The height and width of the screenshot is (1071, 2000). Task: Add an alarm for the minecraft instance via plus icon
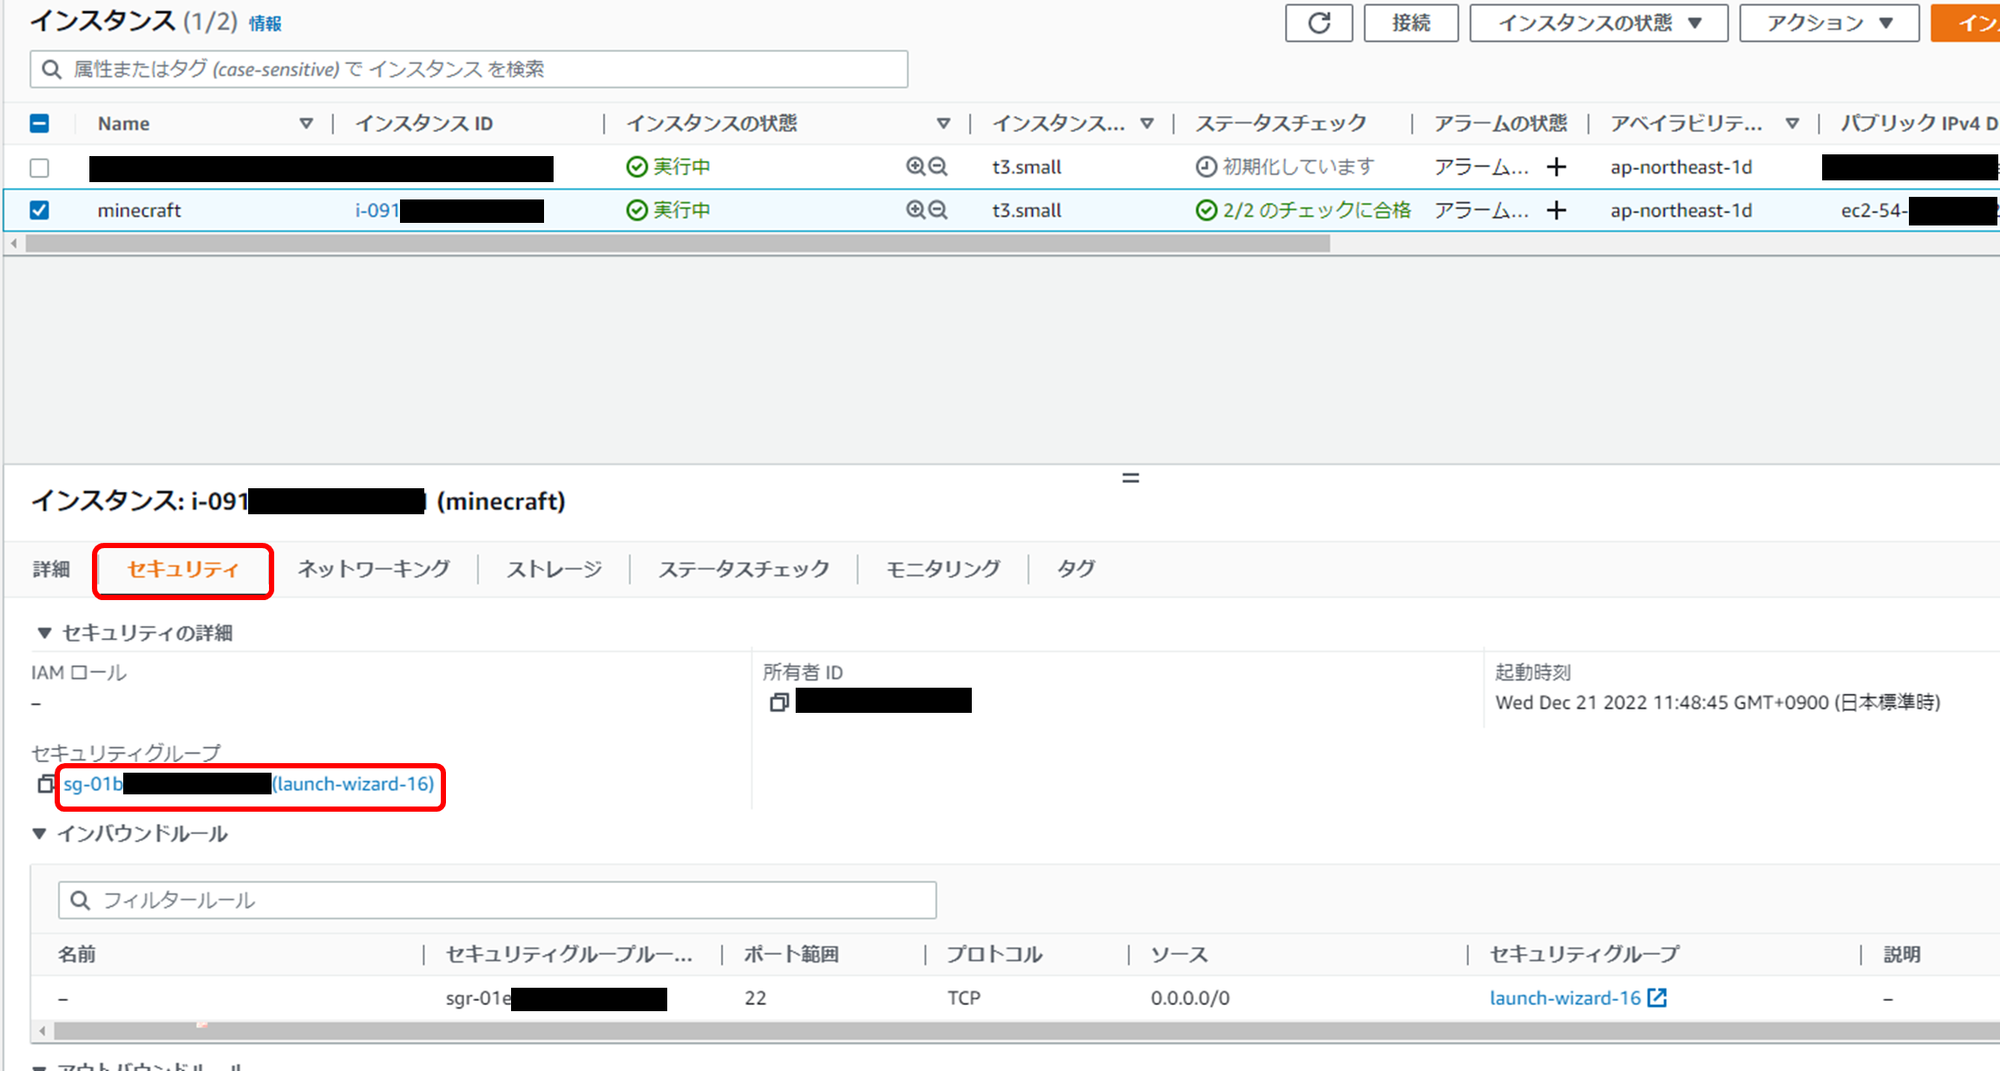(x=1557, y=210)
